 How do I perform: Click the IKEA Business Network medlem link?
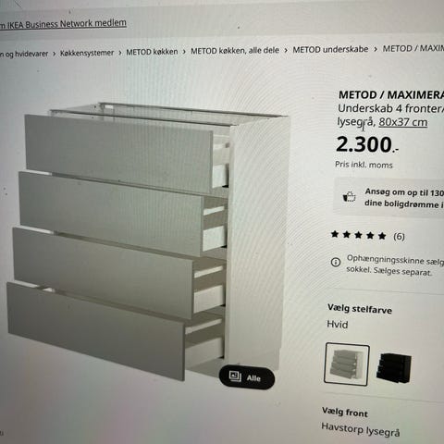pos(63,24)
